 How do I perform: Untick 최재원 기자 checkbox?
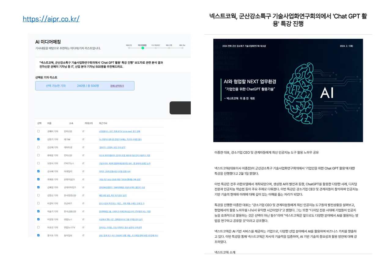39,179
